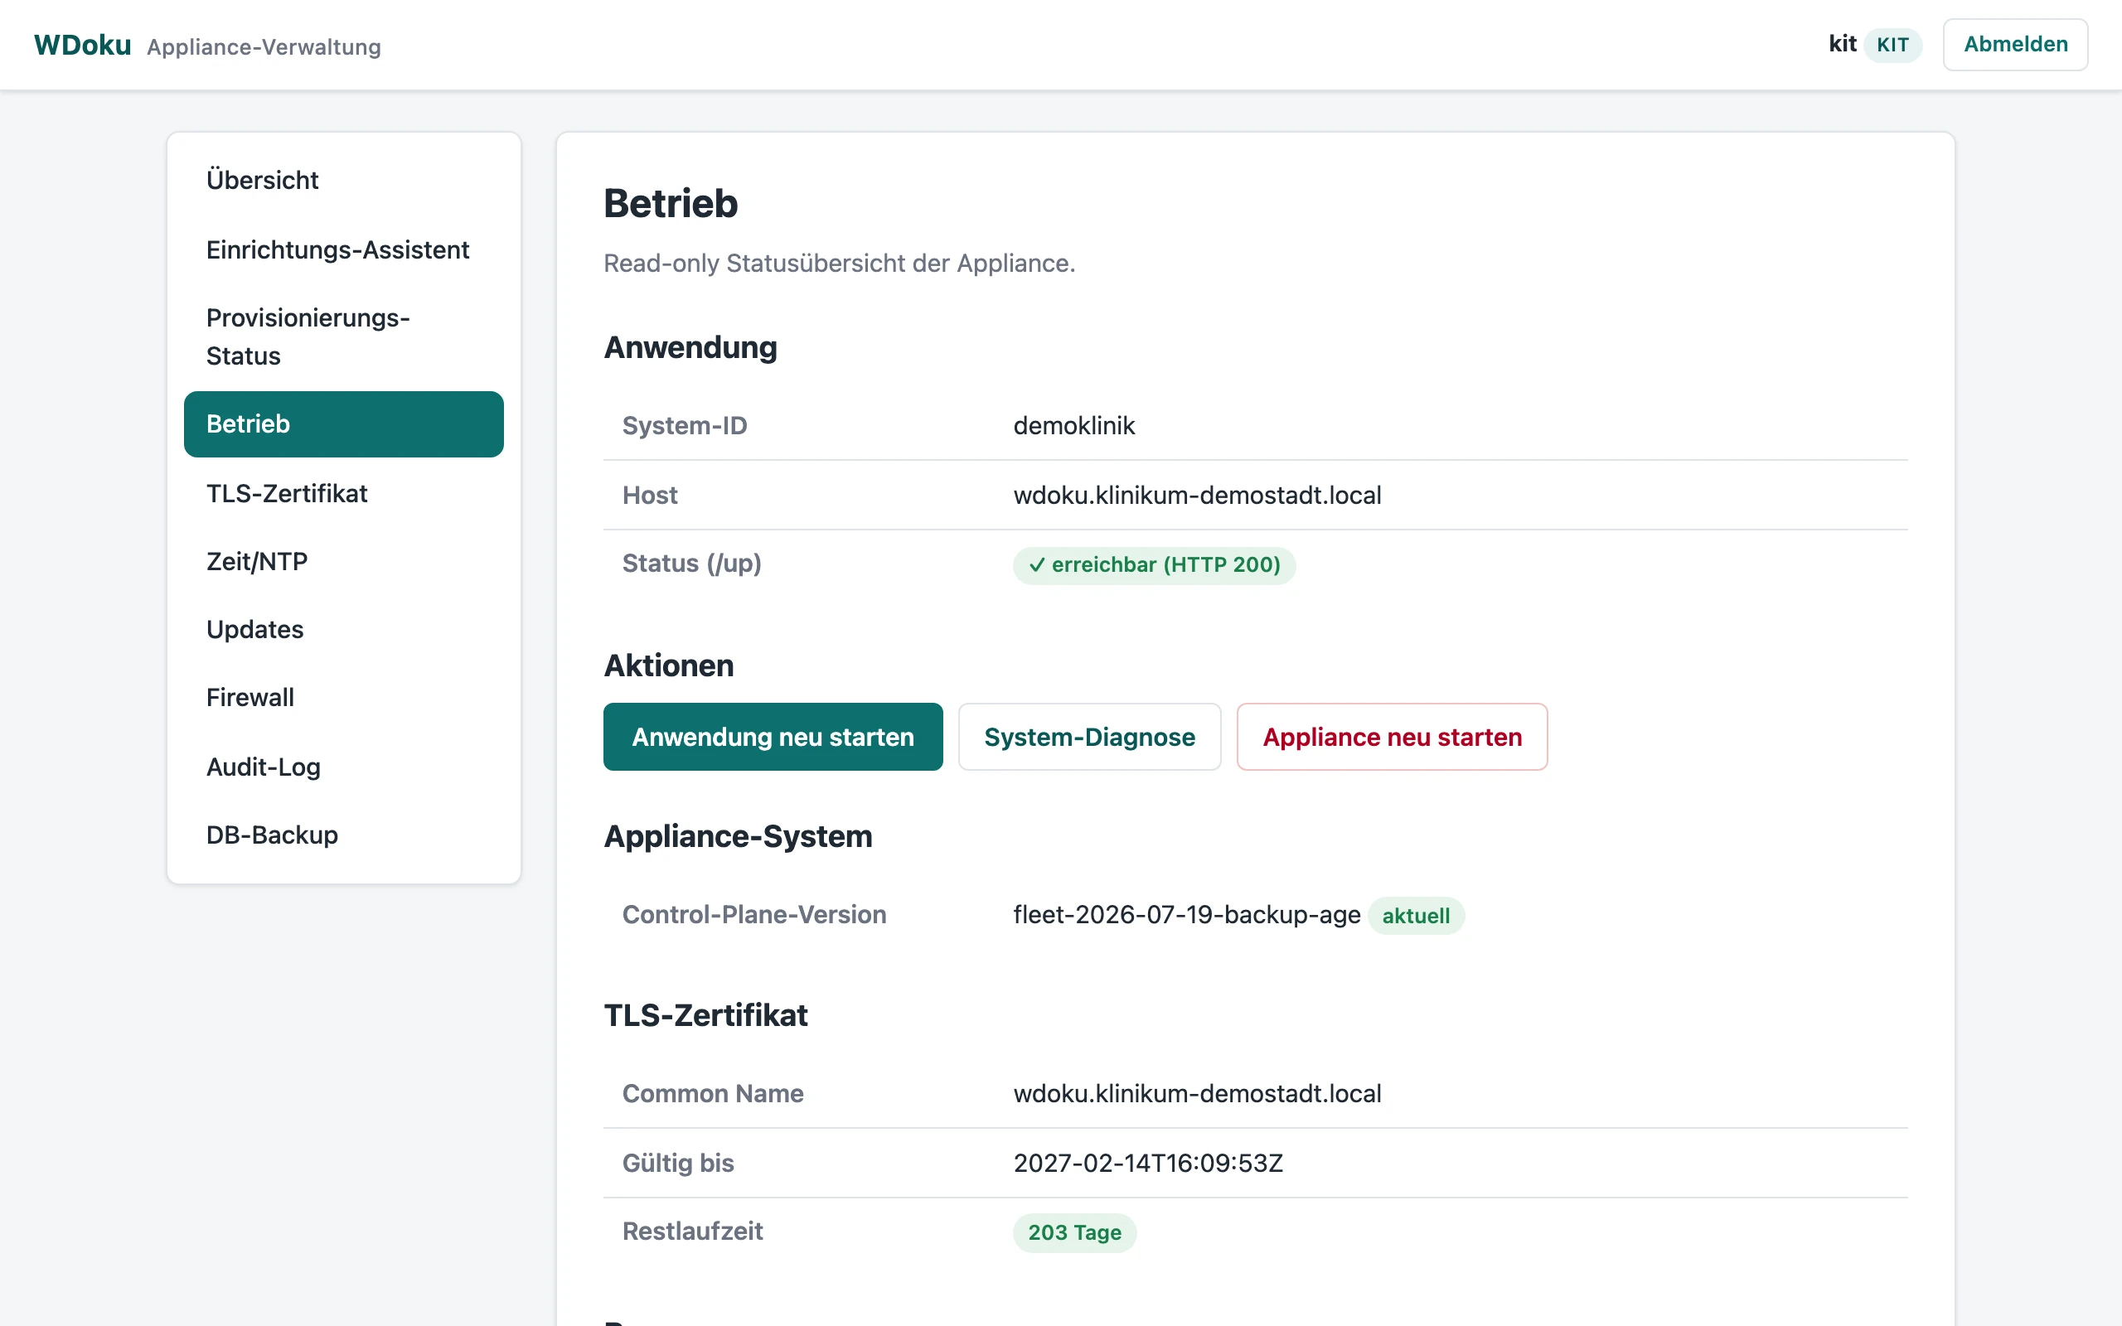
Task: Go to Provisionierungs-Status
Action: pyautogui.click(x=344, y=336)
